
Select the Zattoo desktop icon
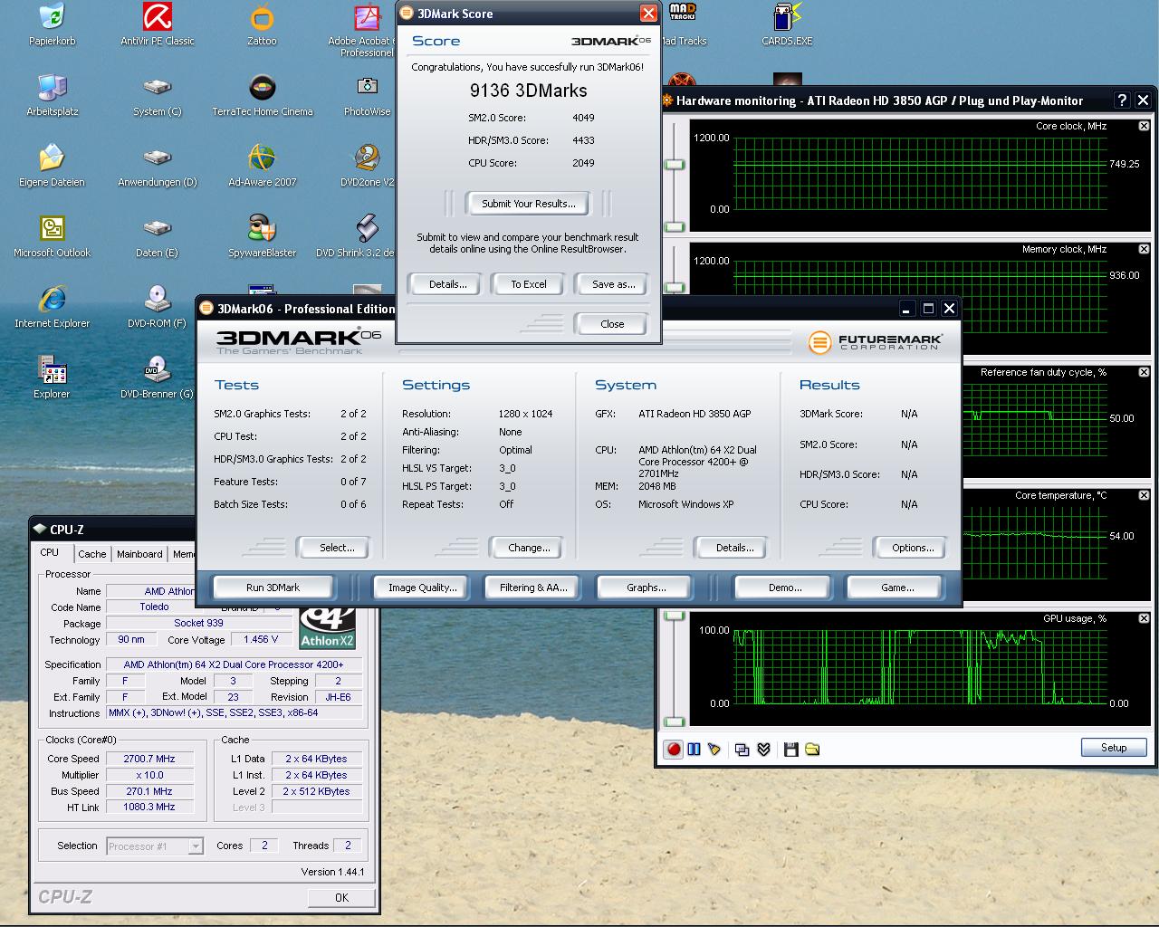(262, 24)
